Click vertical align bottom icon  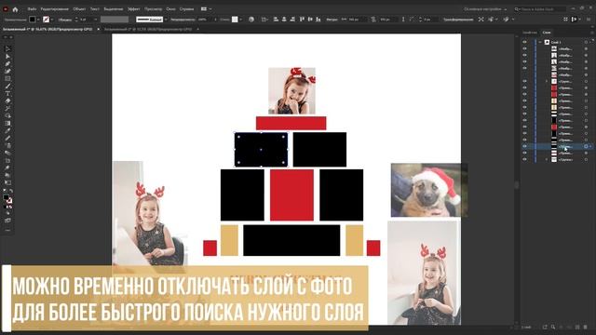318,20
